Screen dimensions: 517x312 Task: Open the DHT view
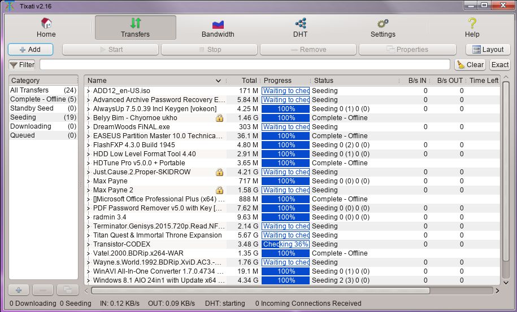pyautogui.click(x=301, y=28)
